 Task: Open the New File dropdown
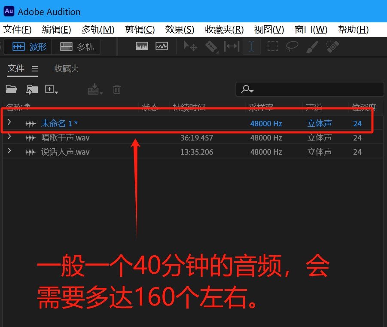pyautogui.click(x=52, y=89)
